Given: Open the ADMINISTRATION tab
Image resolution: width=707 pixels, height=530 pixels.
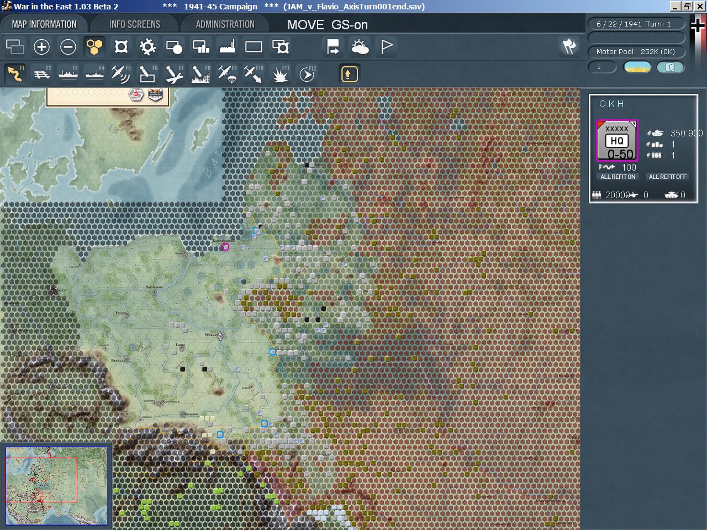Looking at the screenshot, I should click(x=225, y=24).
